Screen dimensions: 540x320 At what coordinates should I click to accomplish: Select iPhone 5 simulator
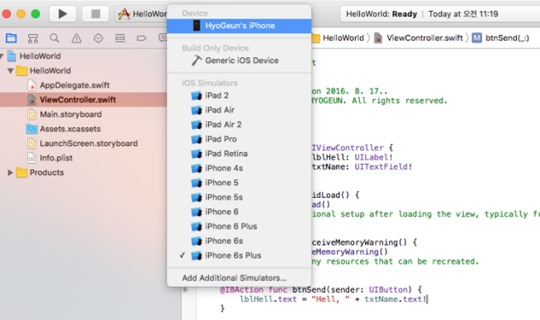[x=239, y=183]
